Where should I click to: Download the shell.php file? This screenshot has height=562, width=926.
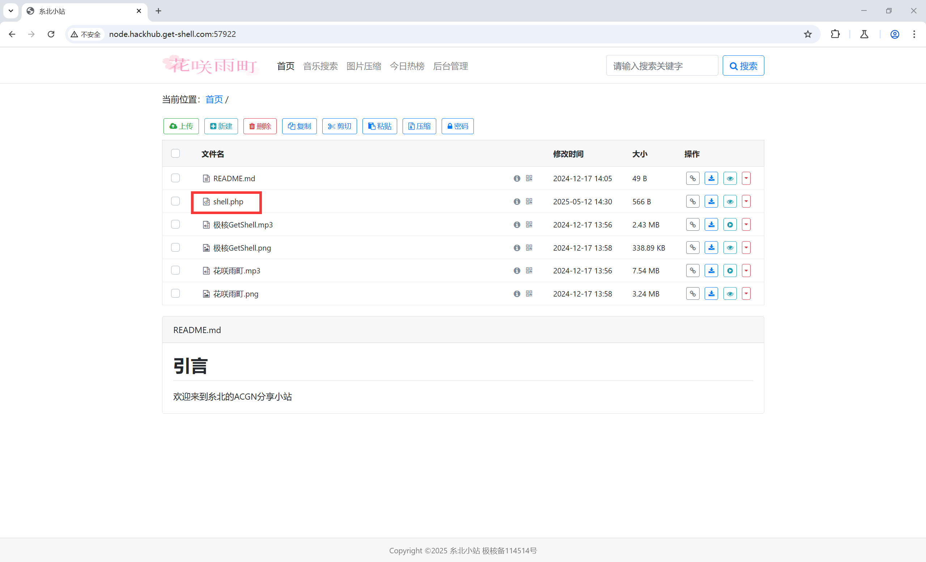[711, 201]
